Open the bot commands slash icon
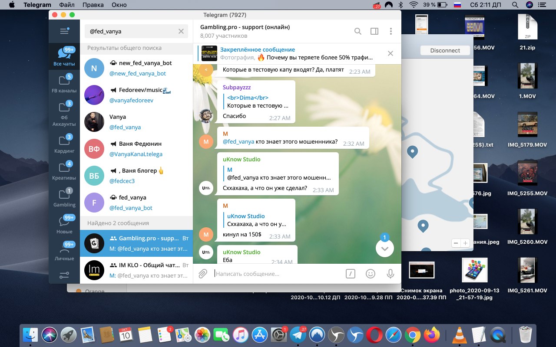The width and height of the screenshot is (556, 347). [351, 274]
